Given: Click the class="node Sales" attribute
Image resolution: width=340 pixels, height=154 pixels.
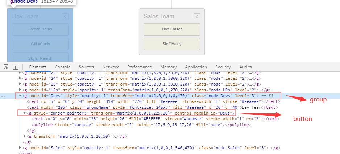Looking at the screenshot, I should 221,148.
